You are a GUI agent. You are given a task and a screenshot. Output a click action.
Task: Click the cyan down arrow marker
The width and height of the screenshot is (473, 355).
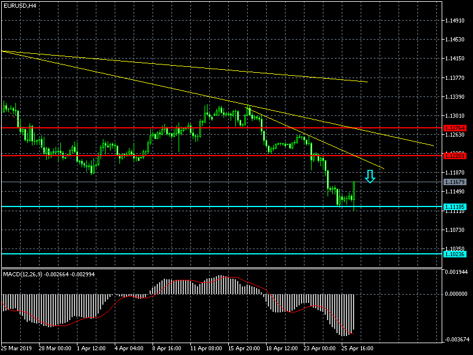[370, 176]
